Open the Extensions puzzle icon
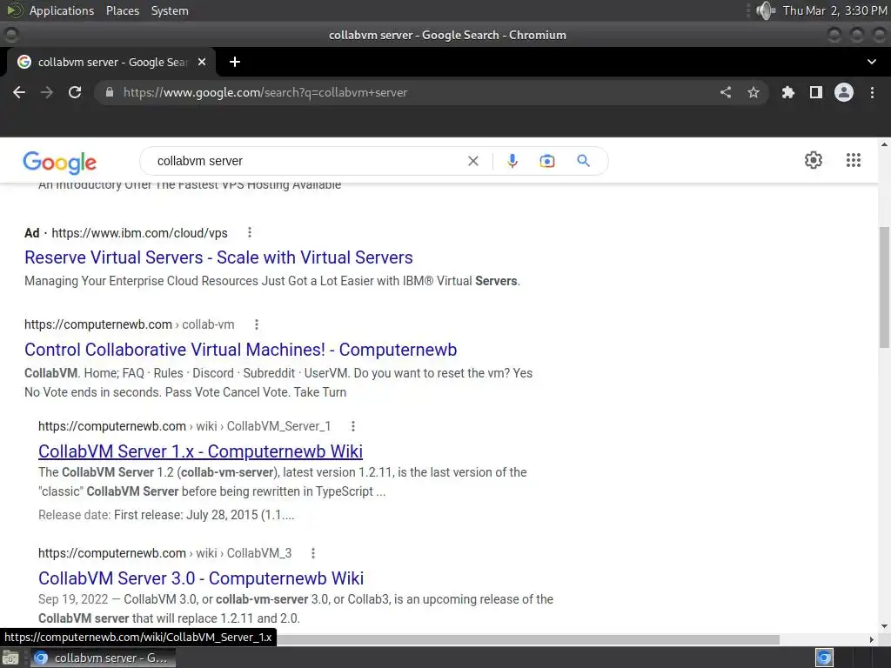 (788, 92)
